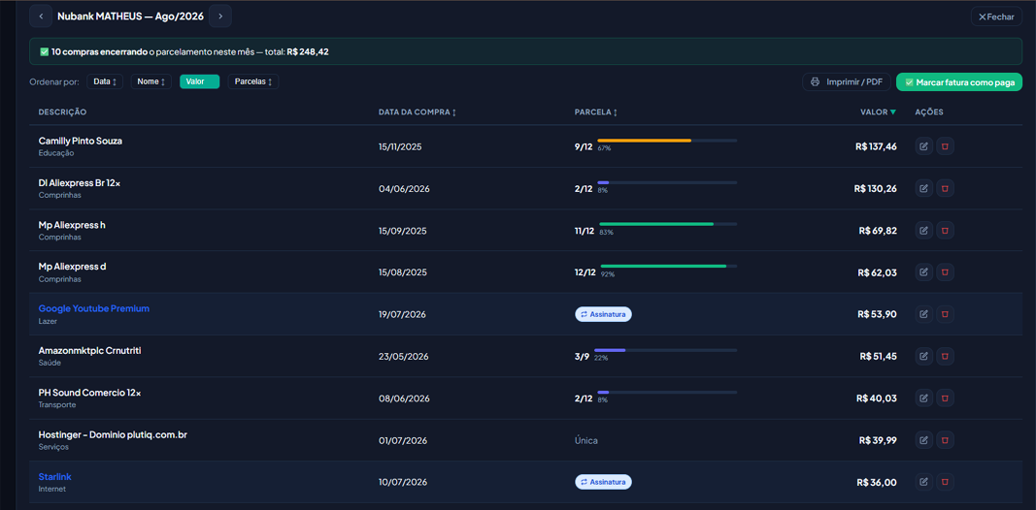
Task: Open the Google Youtube Premium link
Action: click(94, 308)
